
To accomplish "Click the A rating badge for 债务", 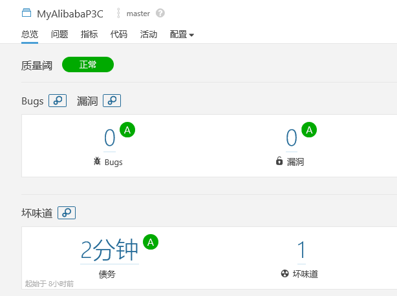I will 151,242.
